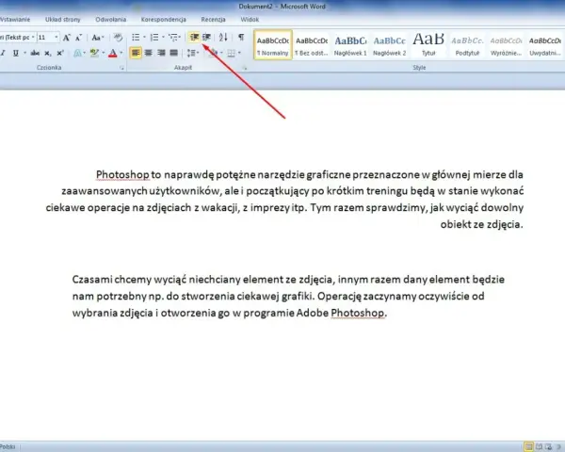Justify the paragraph text
The image size is (565, 452).
173,53
